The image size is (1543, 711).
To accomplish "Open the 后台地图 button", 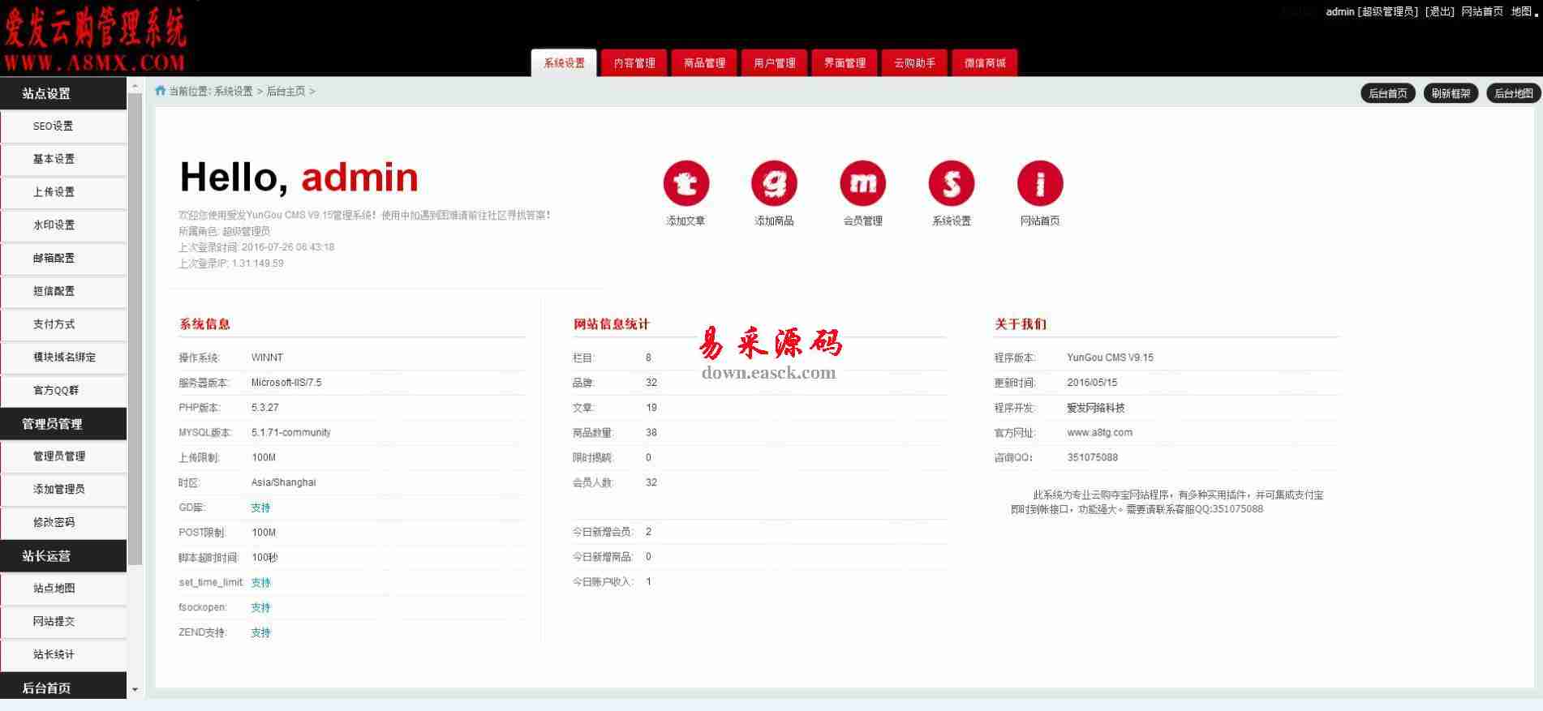I will tap(1514, 93).
